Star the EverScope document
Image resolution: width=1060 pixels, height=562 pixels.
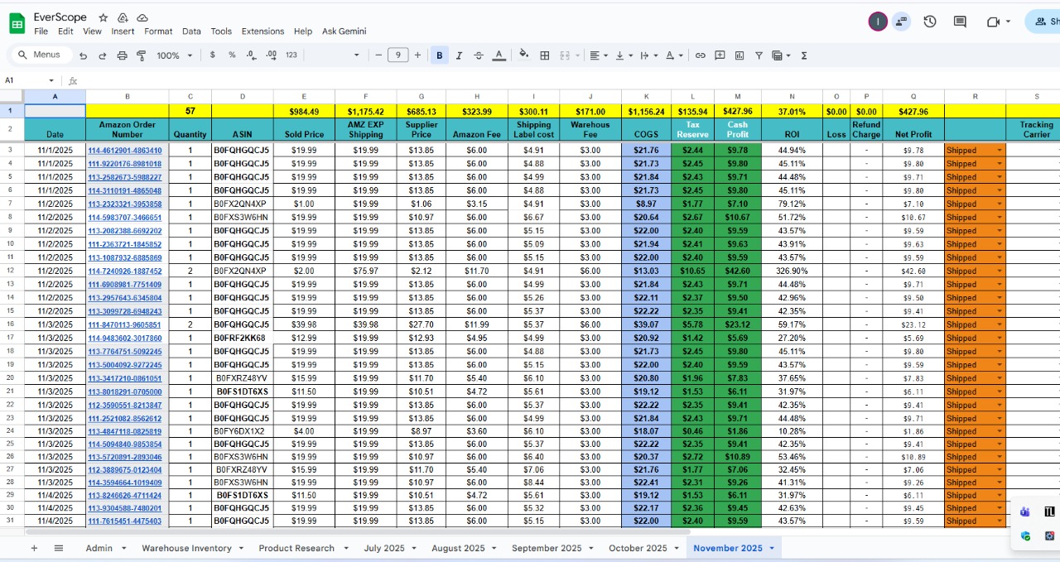click(104, 17)
